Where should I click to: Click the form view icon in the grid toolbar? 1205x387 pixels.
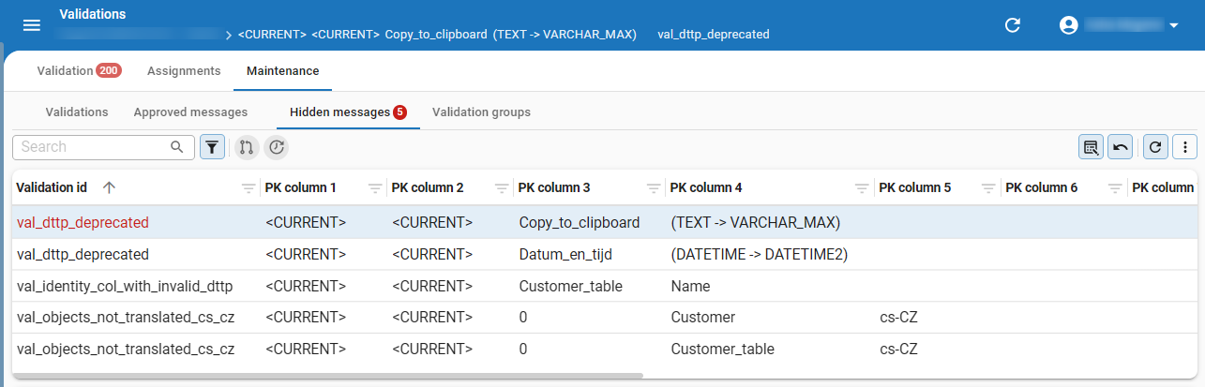[x=1092, y=147]
